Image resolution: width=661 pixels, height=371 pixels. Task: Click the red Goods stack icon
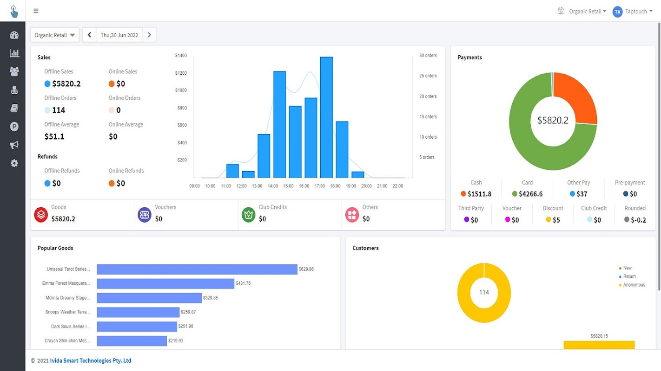(x=41, y=215)
